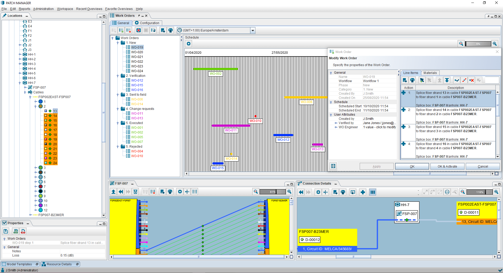Image resolution: width=503 pixels, height=273 pixels.
Task: Open the Administration menu
Action: pos(43,9)
